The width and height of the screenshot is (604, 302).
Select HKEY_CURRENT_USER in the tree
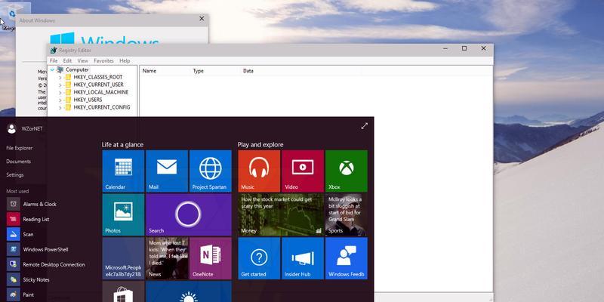pyautogui.click(x=99, y=85)
